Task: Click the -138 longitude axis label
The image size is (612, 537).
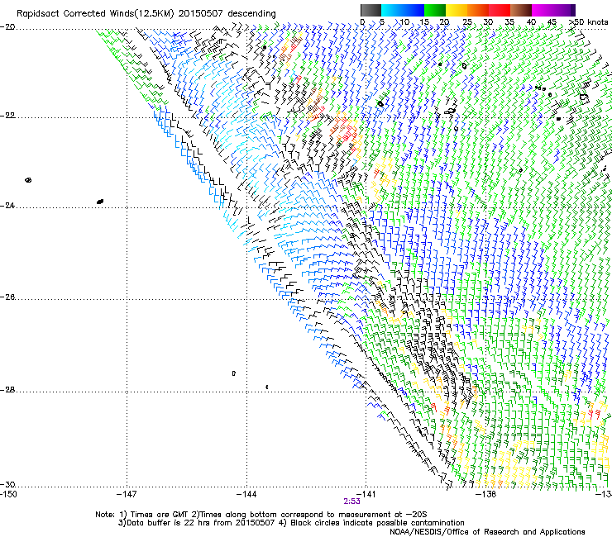Action: pyautogui.click(x=485, y=495)
